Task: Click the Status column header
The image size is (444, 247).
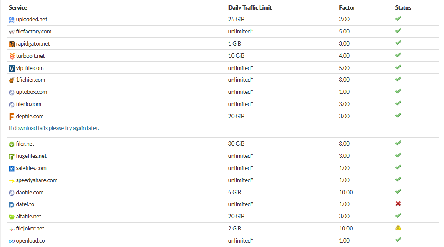Action: (x=403, y=8)
